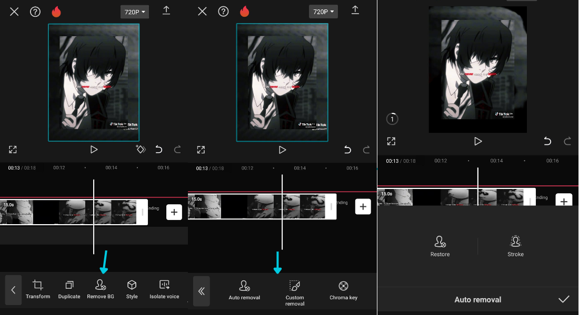Expand preview to fullscreen in middle panel
The width and height of the screenshot is (579, 315).
click(x=201, y=150)
